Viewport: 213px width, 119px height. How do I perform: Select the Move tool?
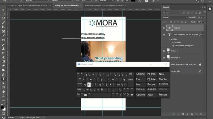click(3, 10)
